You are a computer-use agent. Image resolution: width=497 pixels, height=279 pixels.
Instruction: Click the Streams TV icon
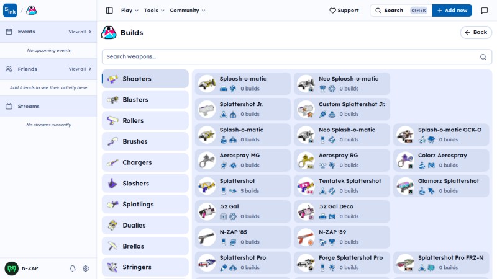point(9,106)
